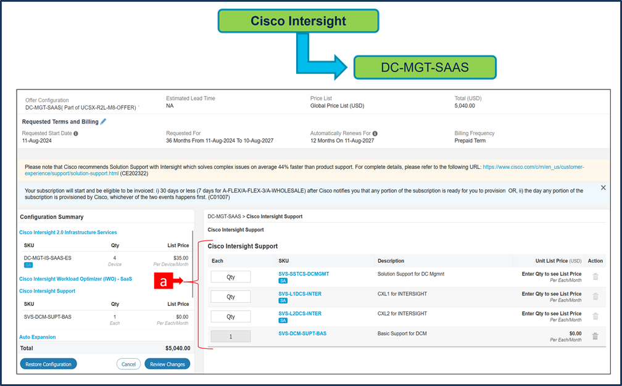The height and width of the screenshot is (386, 622).
Task: Click the $35.00 list price
Action: pos(181,258)
